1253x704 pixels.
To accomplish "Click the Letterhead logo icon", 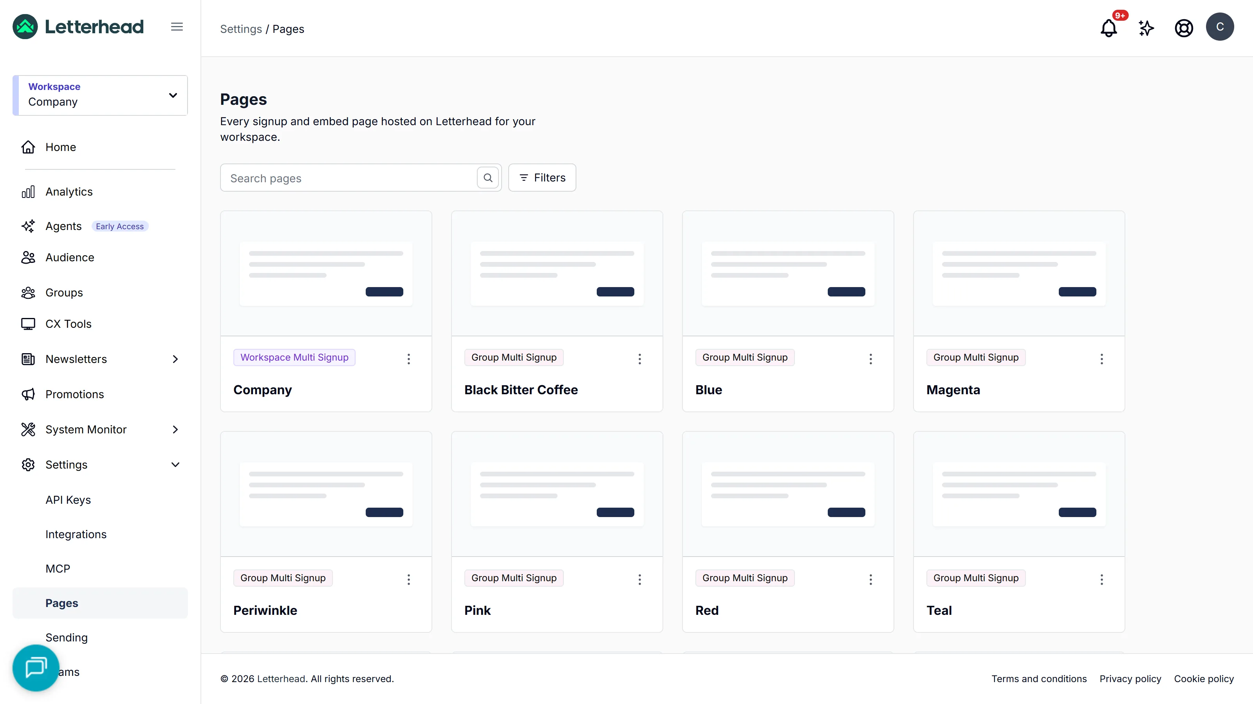I will point(25,27).
